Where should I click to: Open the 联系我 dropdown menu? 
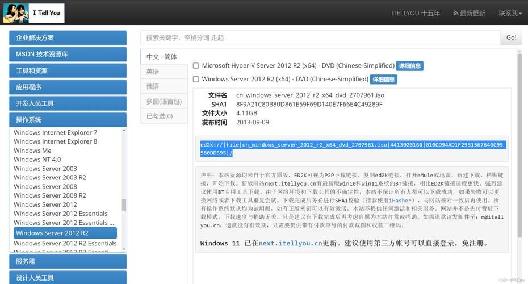(x=510, y=13)
